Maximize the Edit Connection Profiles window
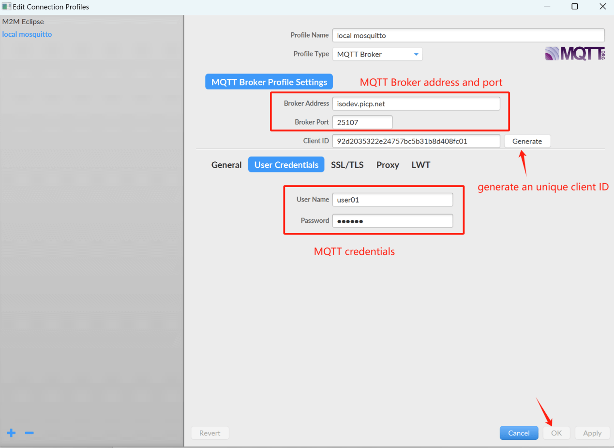Image resolution: width=614 pixels, height=448 pixels. (575, 7)
